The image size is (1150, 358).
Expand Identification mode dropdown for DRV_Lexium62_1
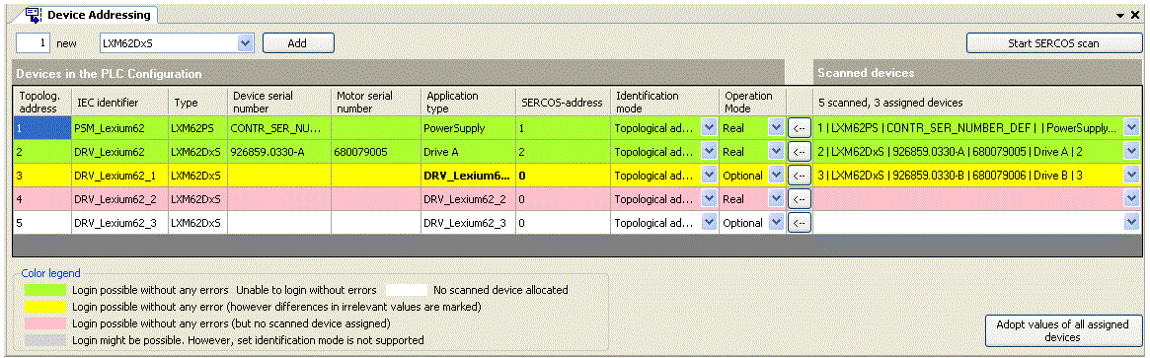pos(709,176)
